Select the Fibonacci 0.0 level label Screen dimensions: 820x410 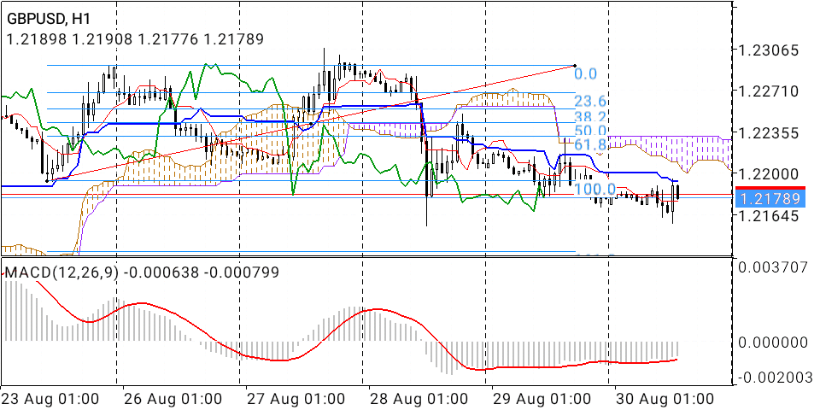[x=585, y=75]
